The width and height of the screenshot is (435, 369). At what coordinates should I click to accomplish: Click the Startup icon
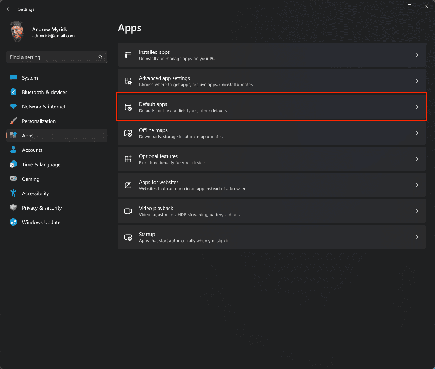point(128,237)
